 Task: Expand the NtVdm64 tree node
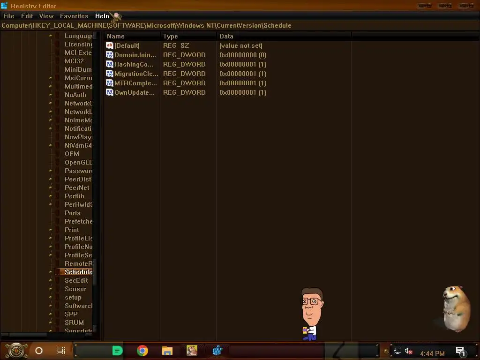point(51,145)
